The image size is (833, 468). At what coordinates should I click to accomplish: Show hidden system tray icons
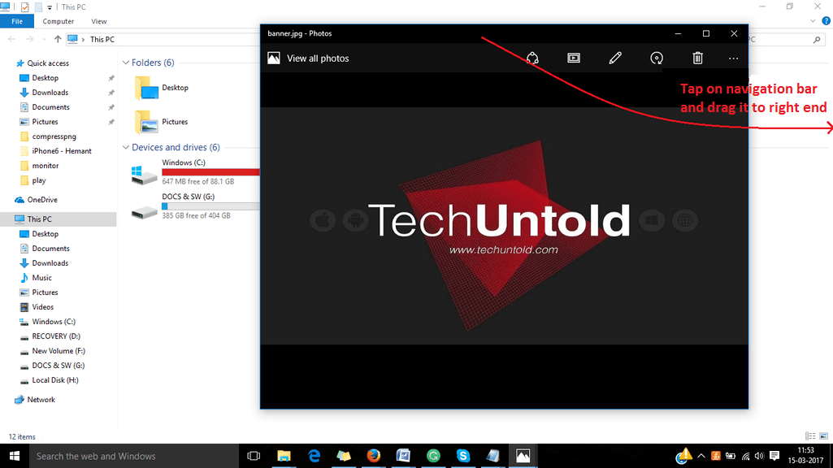click(x=701, y=456)
